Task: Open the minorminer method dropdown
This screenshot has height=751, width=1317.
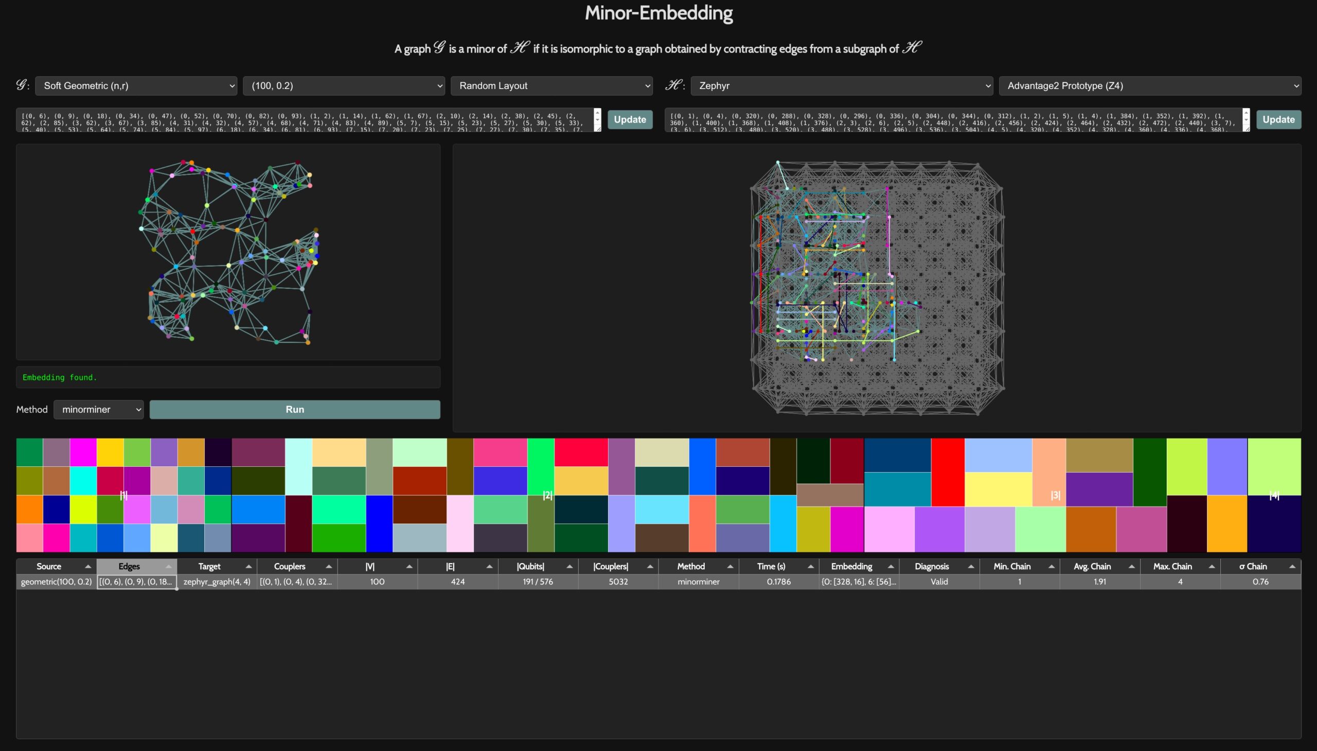Action: (x=98, y=410)
